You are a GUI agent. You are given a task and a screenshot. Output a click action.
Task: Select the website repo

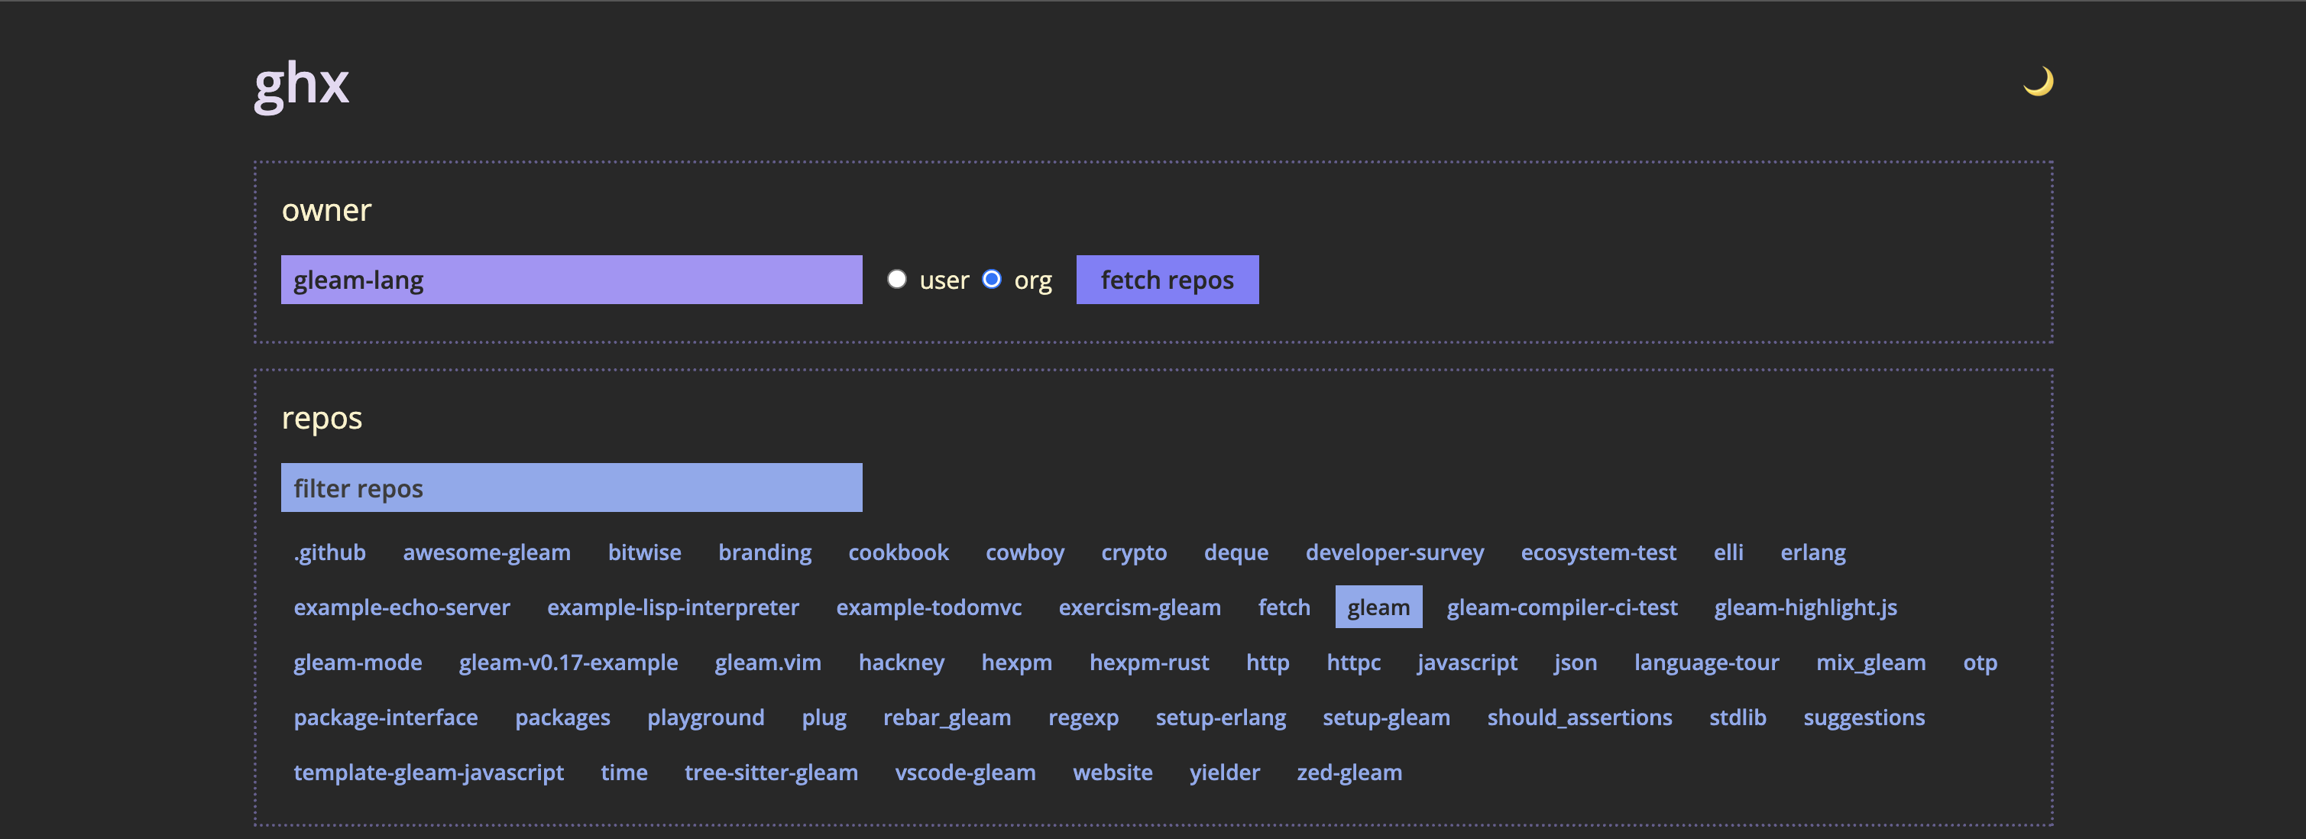tap(1112, 773)
